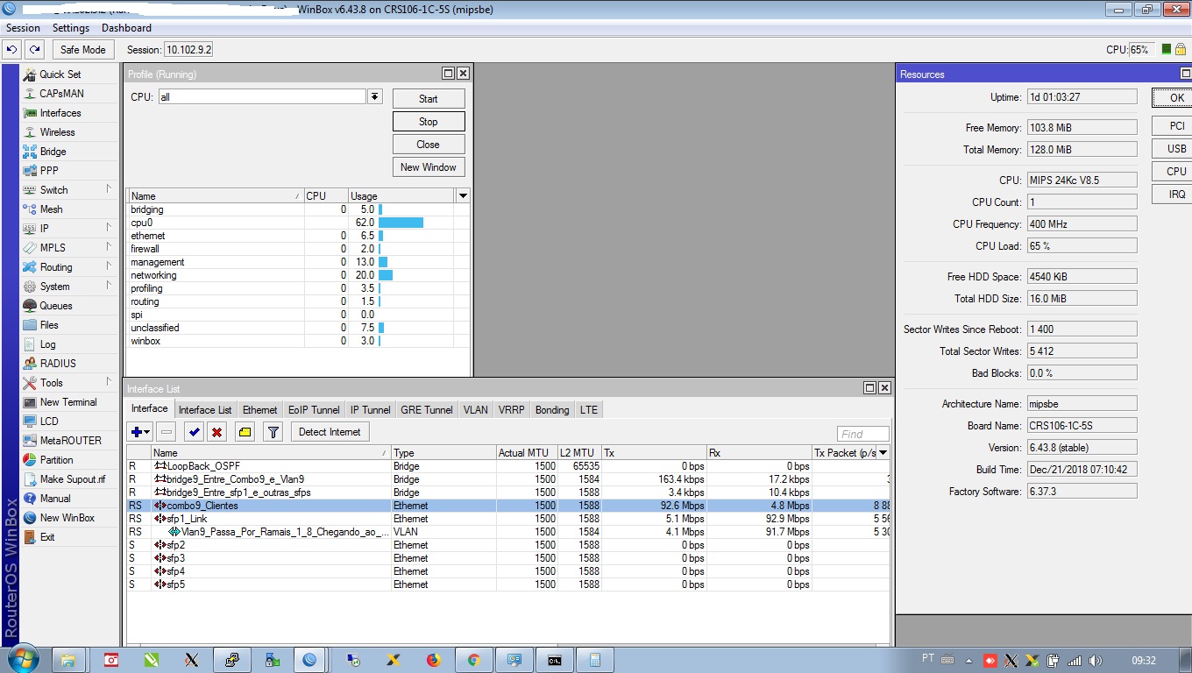
Task: Click the blue checkmark enable icon
Action: (194, 432)
